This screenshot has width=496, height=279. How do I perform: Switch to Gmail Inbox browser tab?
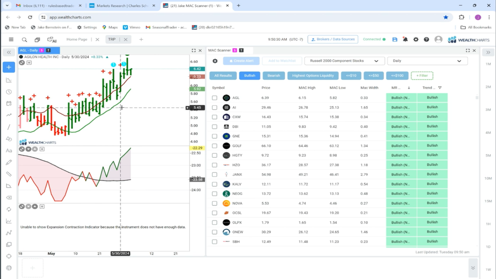click(48, 6)
